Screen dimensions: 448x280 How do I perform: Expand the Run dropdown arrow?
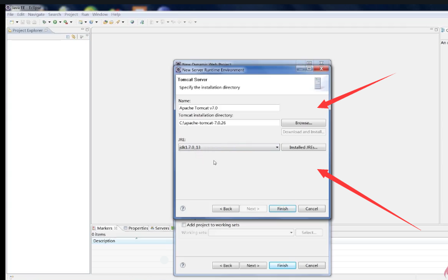[60, 22]
